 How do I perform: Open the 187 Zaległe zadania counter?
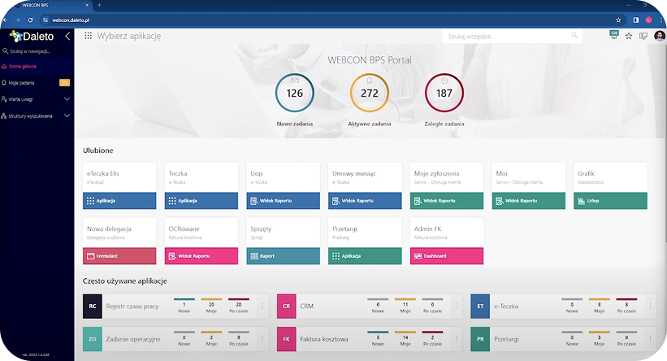coord(444,93)
